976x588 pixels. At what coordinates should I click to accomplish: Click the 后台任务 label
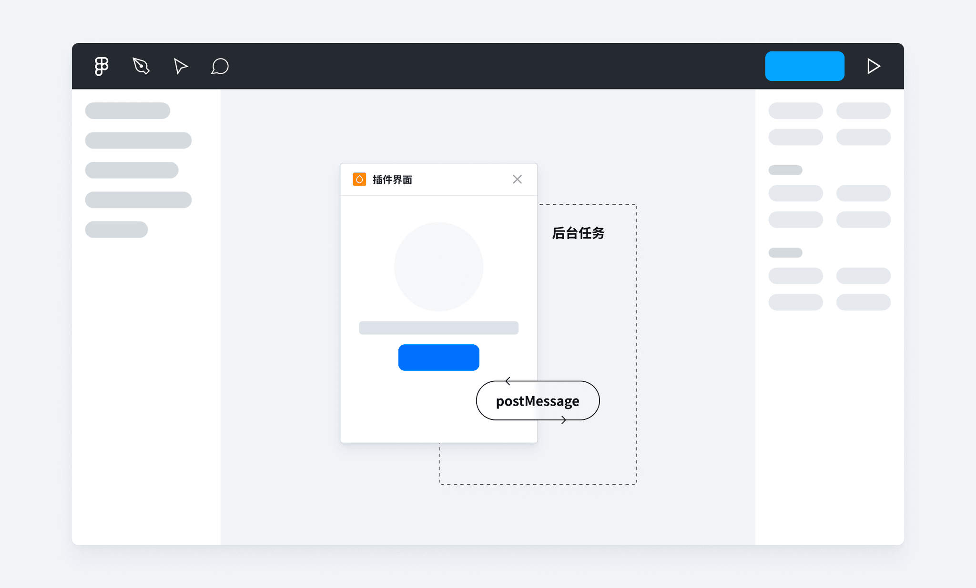pos(578,233)
